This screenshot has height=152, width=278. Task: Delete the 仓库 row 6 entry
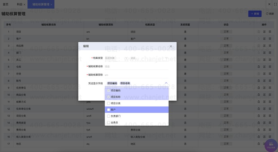259,67
